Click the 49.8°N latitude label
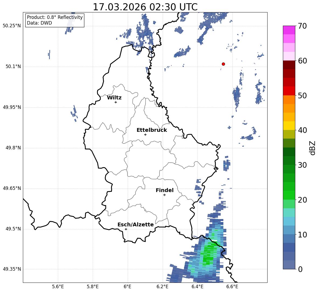 [13, 148]
